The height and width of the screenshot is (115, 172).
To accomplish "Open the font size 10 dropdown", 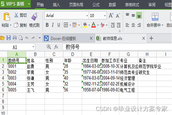I will (105, 16).
